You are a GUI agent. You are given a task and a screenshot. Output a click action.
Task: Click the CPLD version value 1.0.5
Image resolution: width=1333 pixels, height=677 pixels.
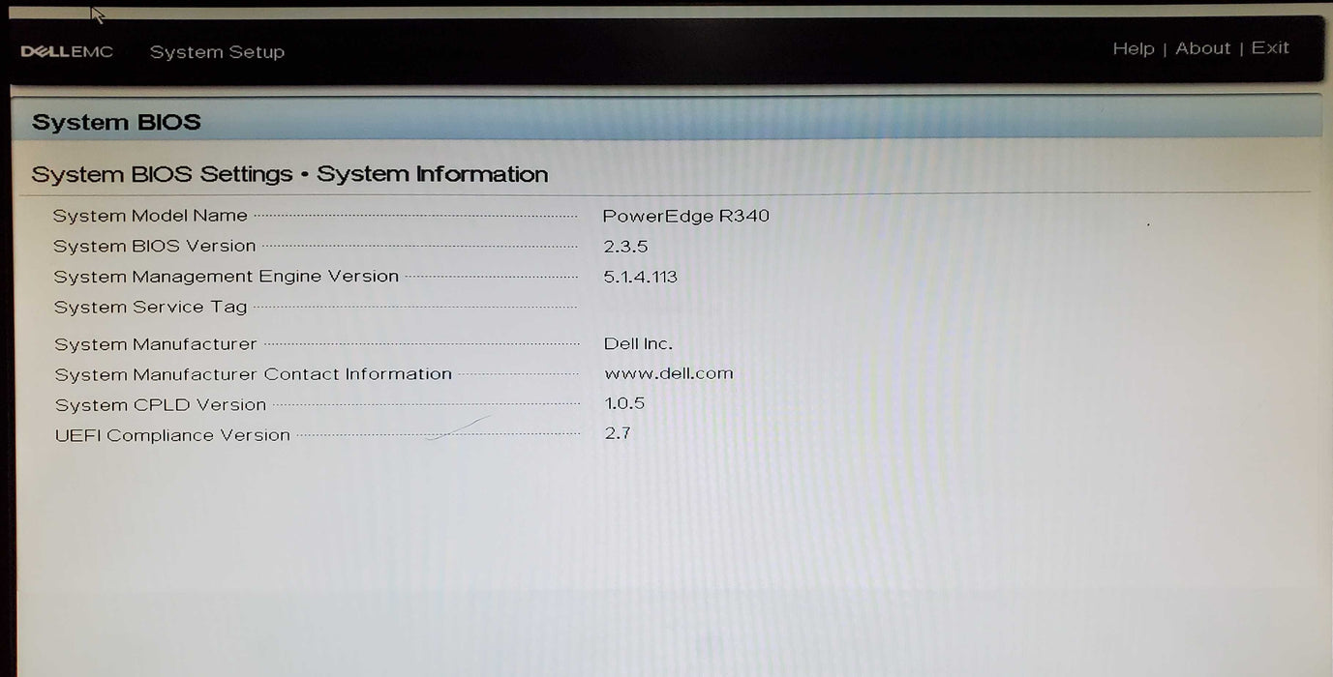point(624,403)
